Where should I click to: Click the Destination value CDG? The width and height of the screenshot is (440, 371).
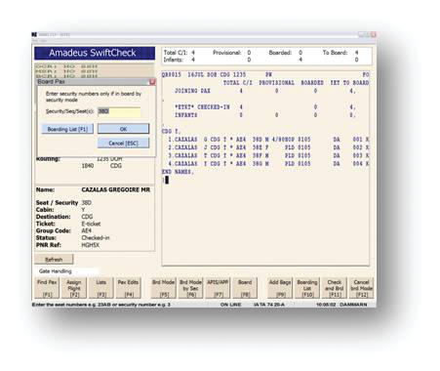pos(87,217)
